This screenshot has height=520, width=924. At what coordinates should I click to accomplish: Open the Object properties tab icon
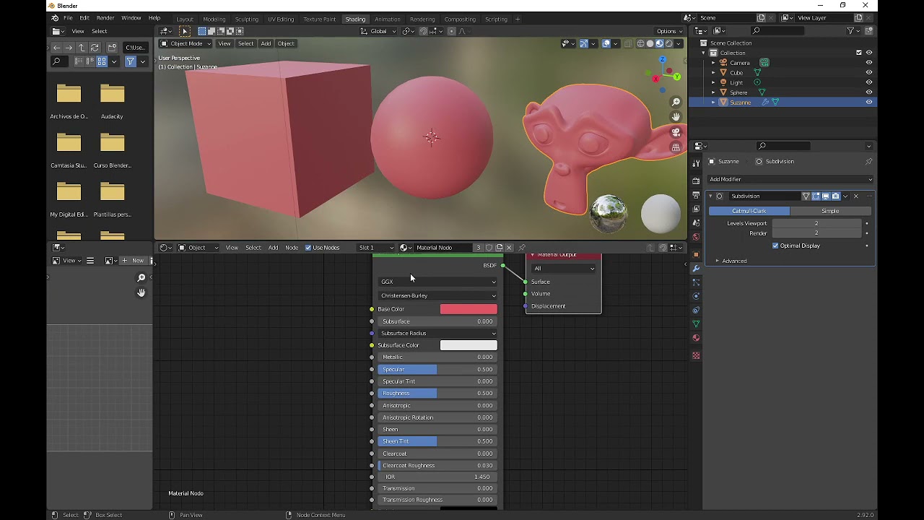[696, 255]
